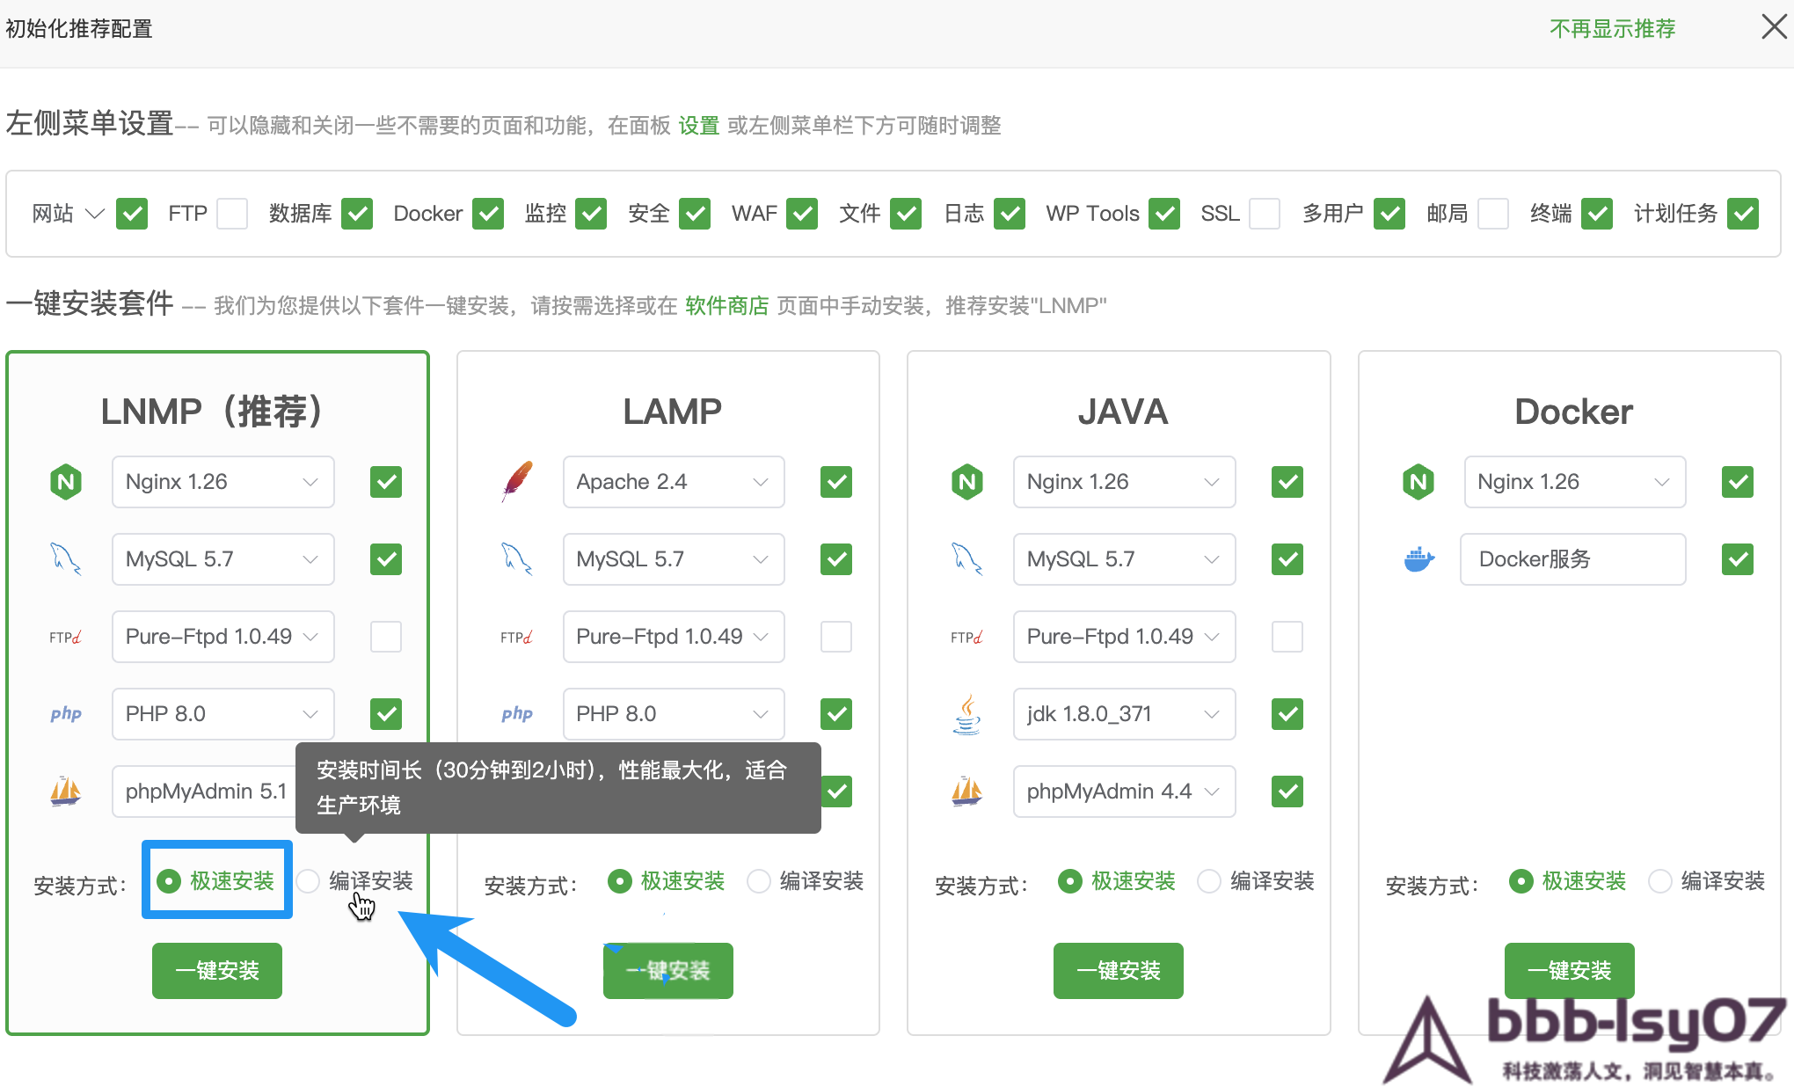This screenshot has height=1087, width=1794.
Task: Click the Docker whale icon
Action: click(1418, 559)
